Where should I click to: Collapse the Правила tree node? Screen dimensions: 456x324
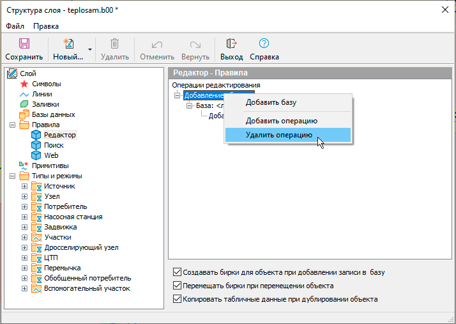pos(14,125)
